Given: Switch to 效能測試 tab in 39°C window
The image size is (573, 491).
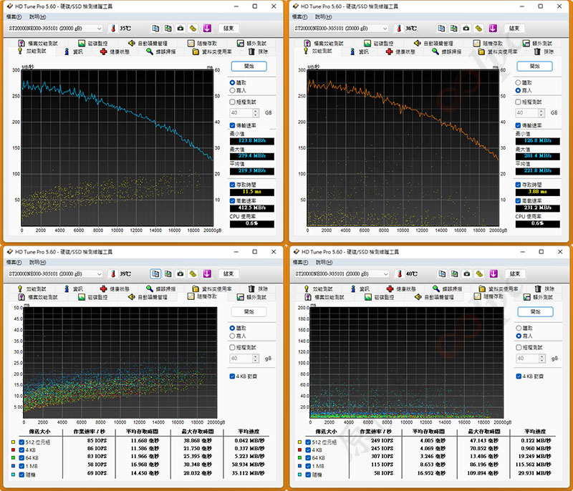Looking at the screenshot, I should [32, 288].
